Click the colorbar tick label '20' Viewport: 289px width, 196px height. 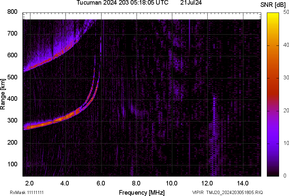point(286,111)
